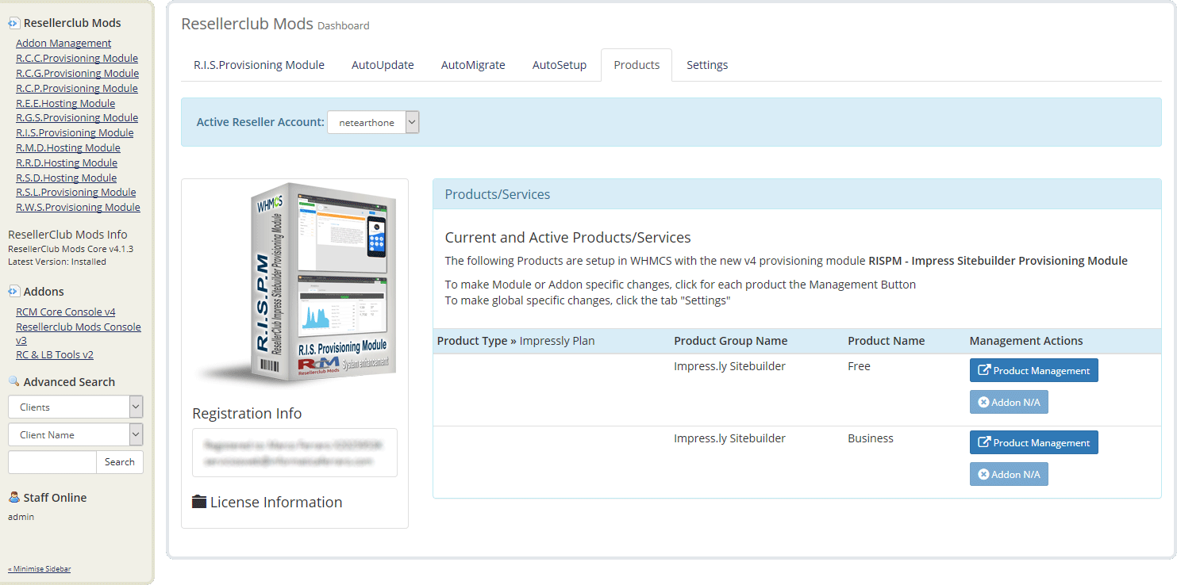Viewport: 1177px width, 585px height.
Task: Click the Resellerclub Mods sidebar header icon
Action: click(13, 24)
